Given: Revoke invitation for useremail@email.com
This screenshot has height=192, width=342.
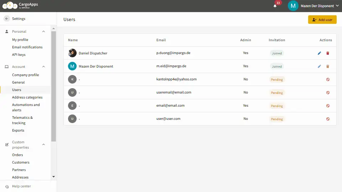Looking at the screenshot, I should coord(328,92).
